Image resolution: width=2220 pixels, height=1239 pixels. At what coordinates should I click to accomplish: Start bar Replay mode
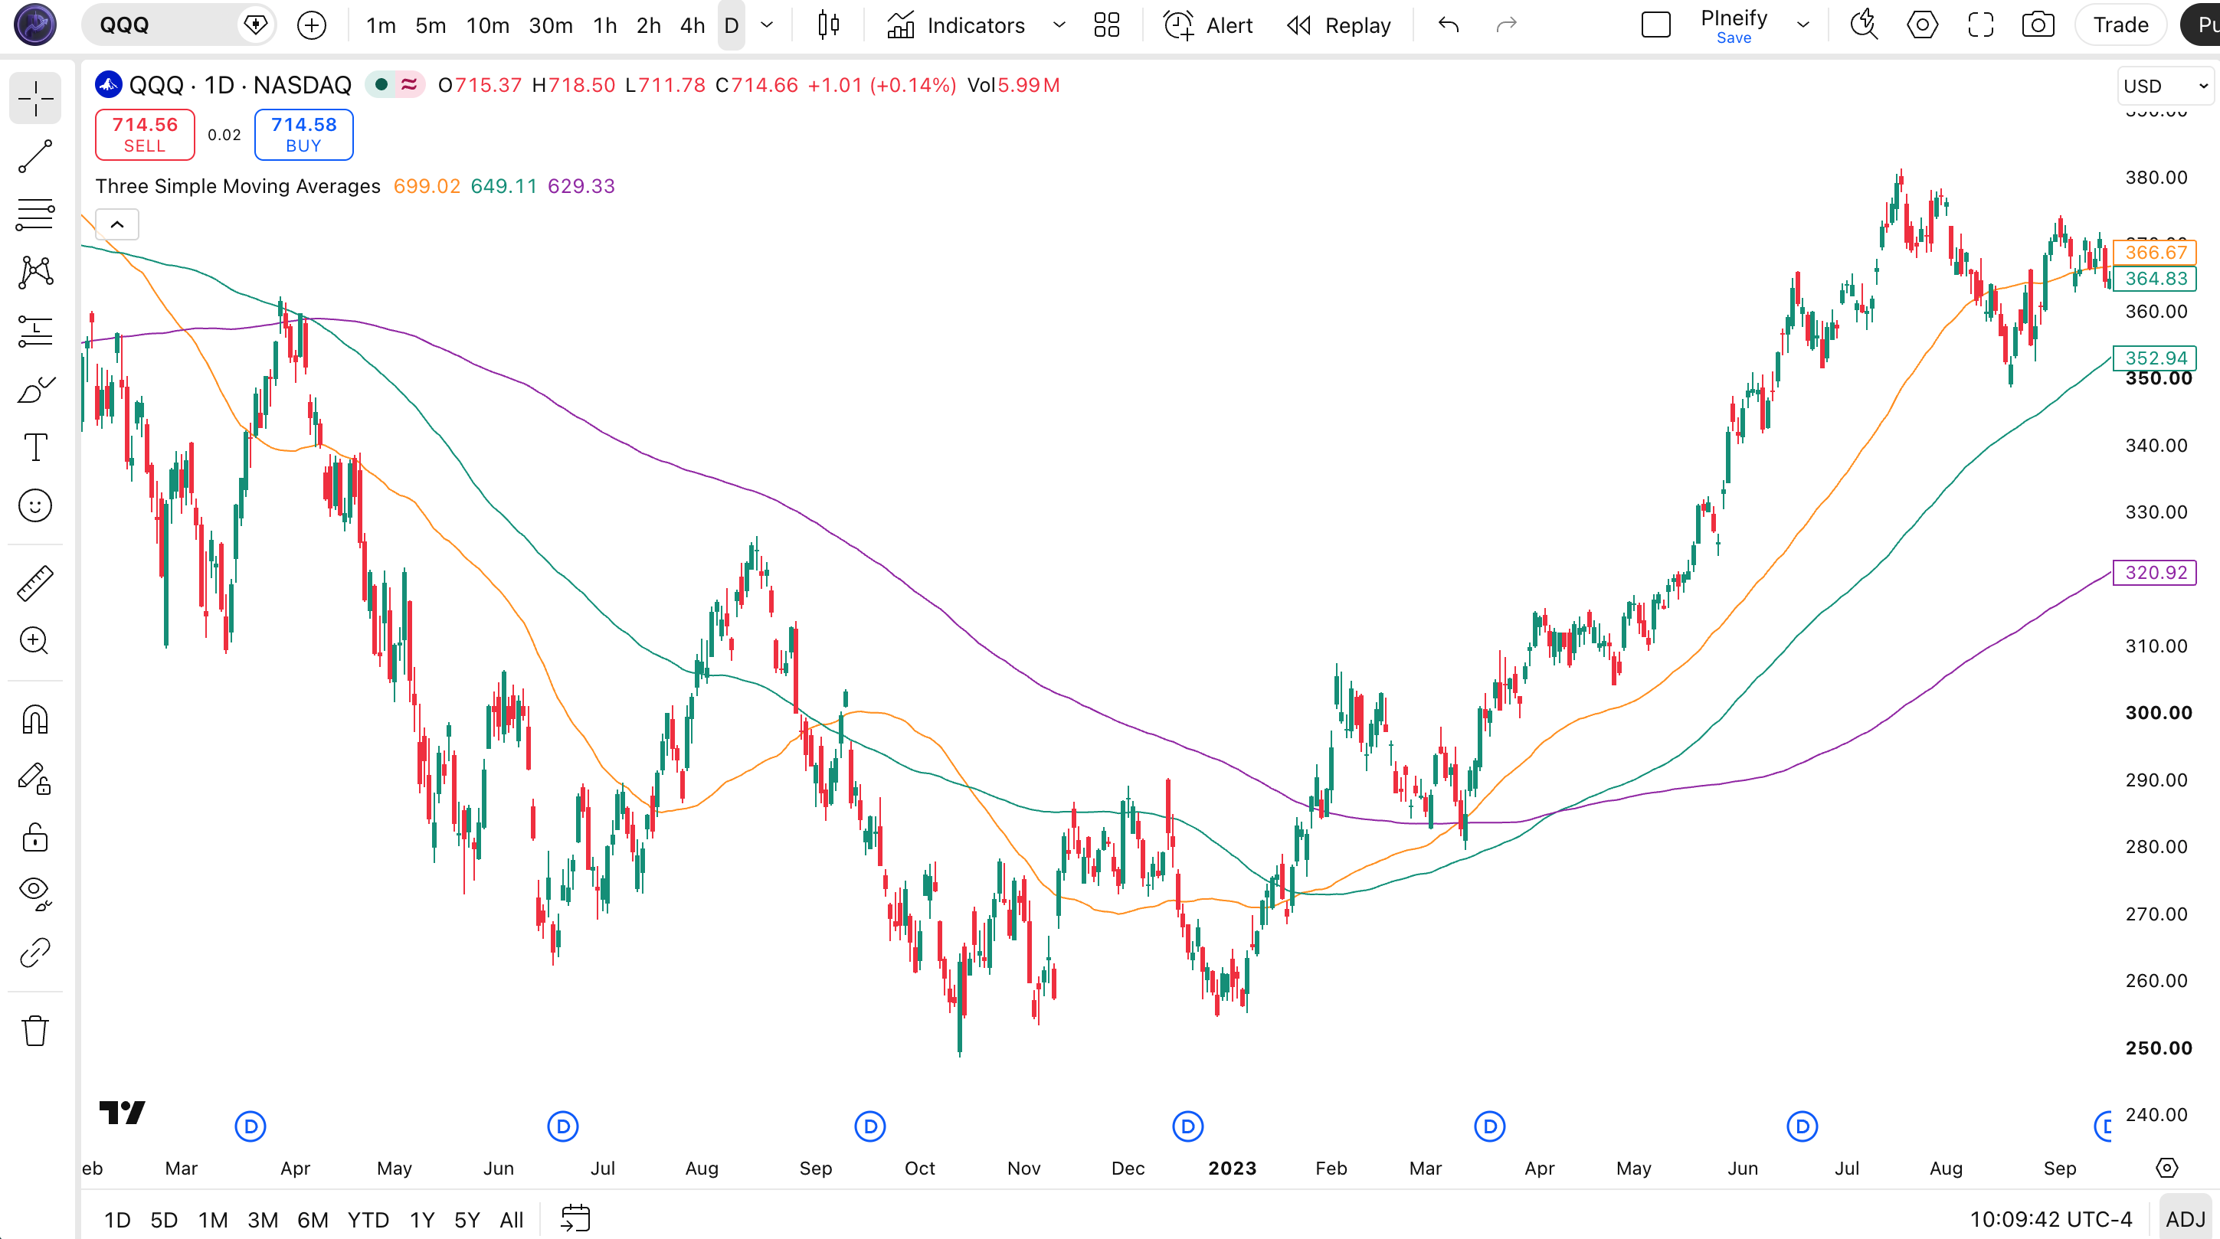point(1338,25)
